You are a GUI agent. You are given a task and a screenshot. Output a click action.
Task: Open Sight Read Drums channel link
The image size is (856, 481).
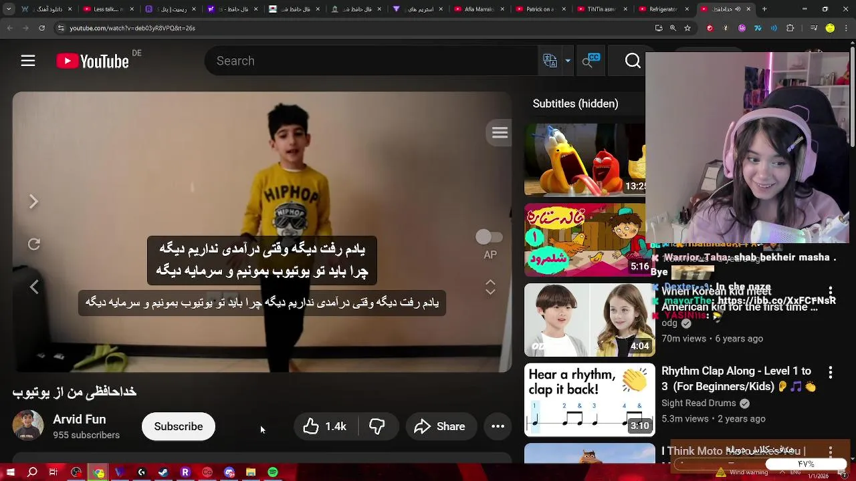coord(699,403)
